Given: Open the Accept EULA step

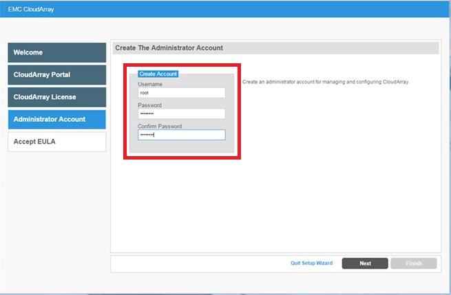Looking at the screenshot, I should click(x=57, y=142).
